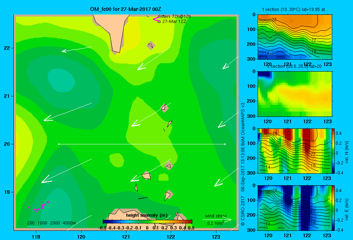
Task: Click the magenta drifter track markers near the 19 latitude label
Action: pos(39,206)
